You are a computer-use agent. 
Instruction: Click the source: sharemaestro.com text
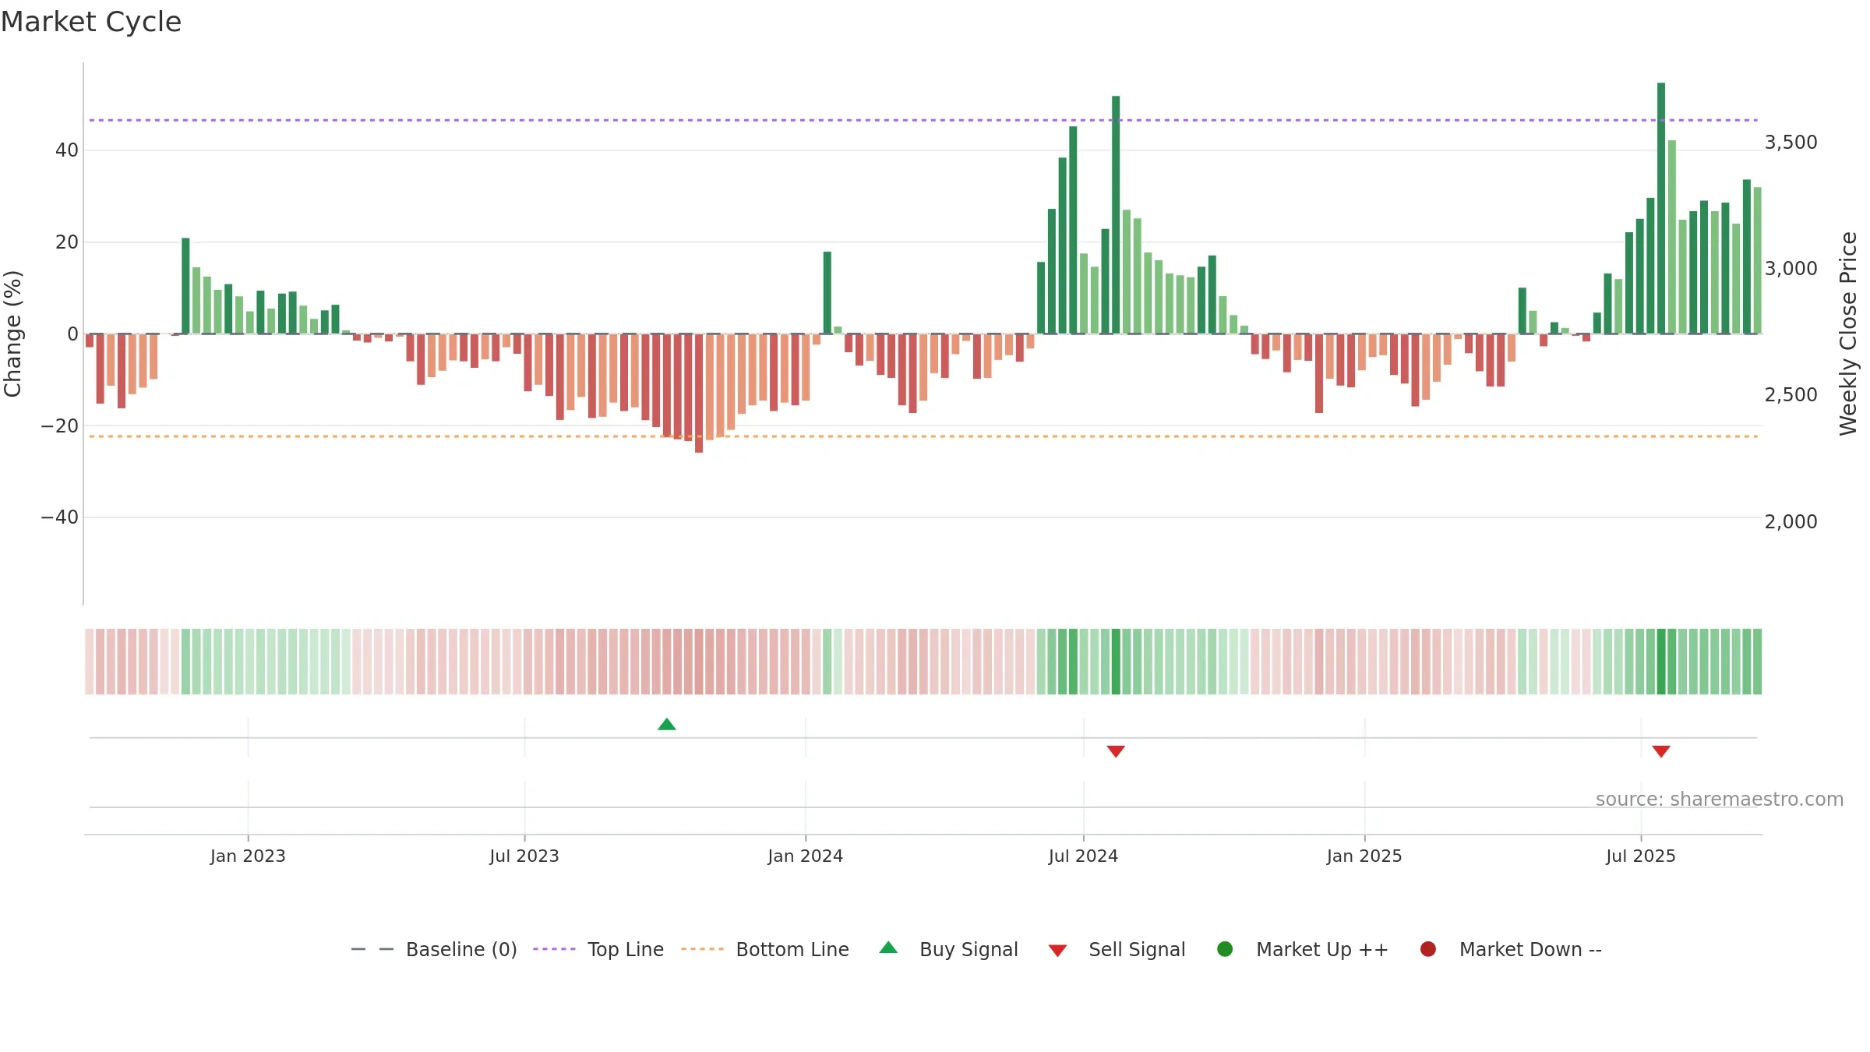click(x=1720, y=800)
